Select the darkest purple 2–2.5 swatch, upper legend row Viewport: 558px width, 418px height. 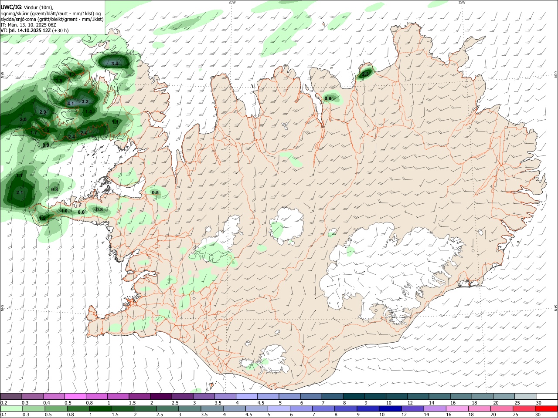click(x=161, y=396)
